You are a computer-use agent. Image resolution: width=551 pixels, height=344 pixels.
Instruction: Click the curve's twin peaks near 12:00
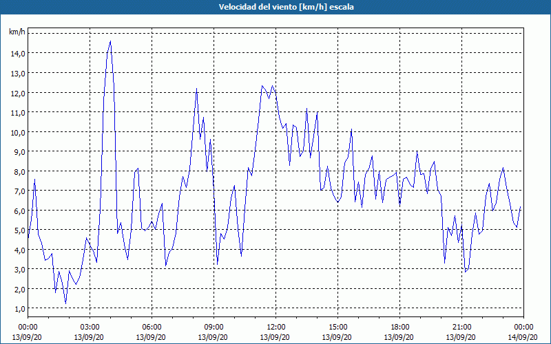[267, 91]
